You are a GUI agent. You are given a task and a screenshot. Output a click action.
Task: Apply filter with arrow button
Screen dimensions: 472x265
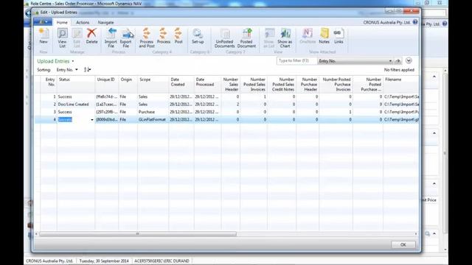pos(398,60)
